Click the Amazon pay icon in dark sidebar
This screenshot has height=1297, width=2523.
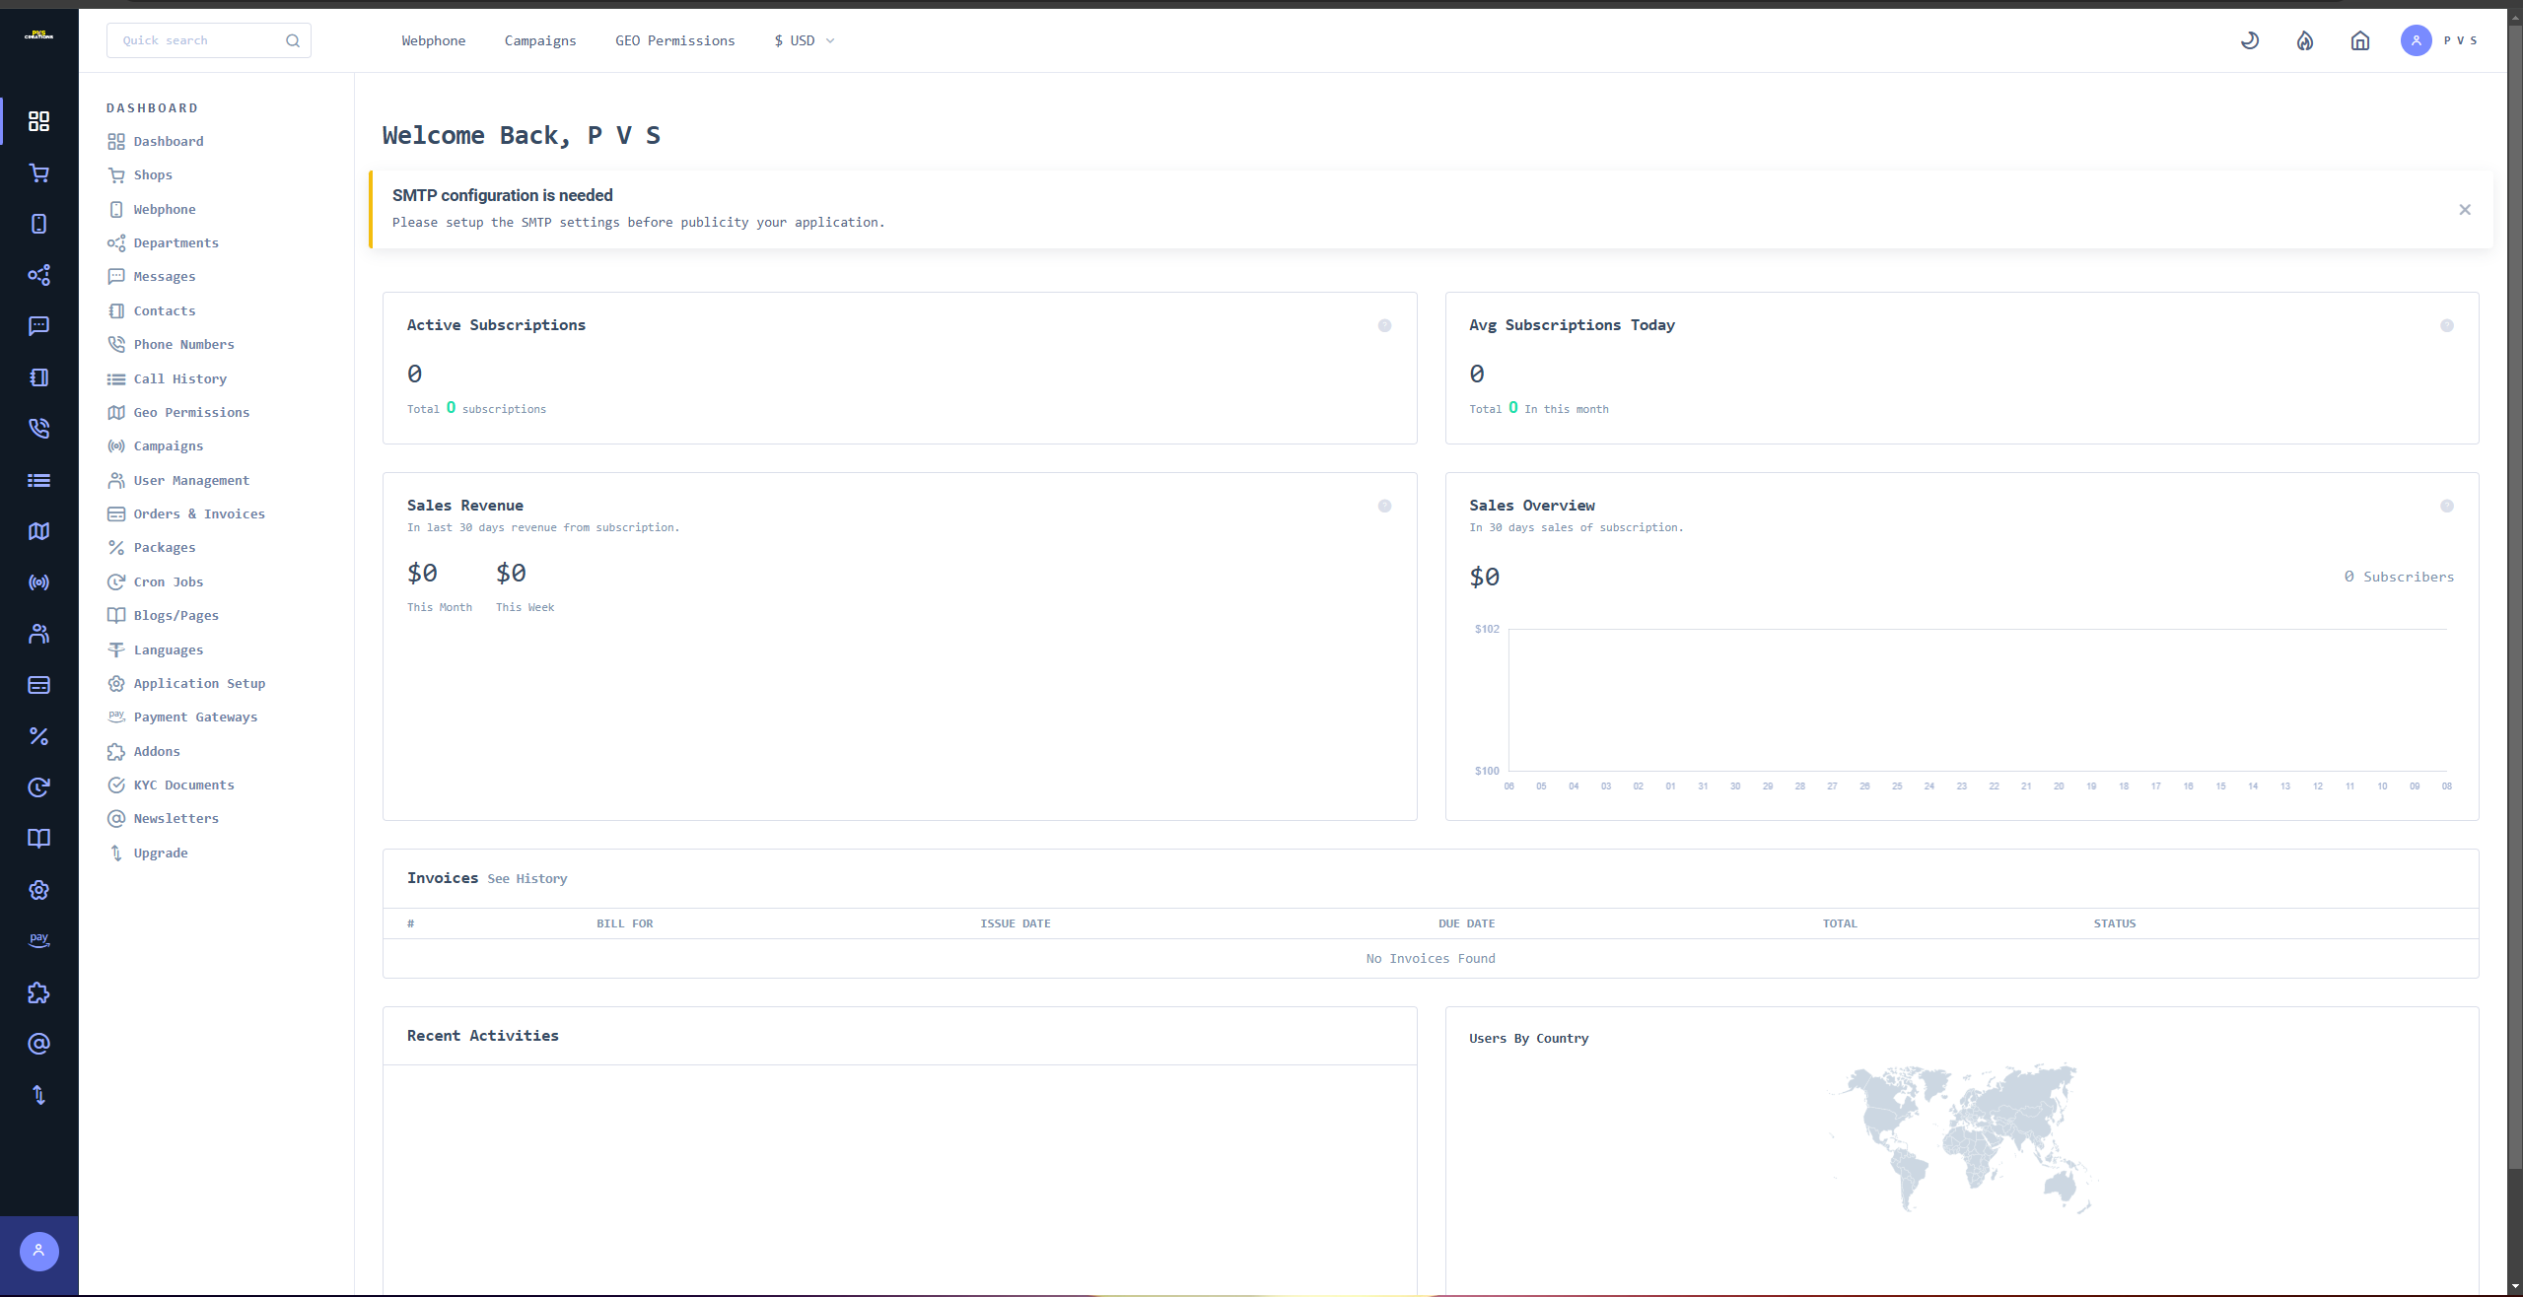click(x=38, y=939)
